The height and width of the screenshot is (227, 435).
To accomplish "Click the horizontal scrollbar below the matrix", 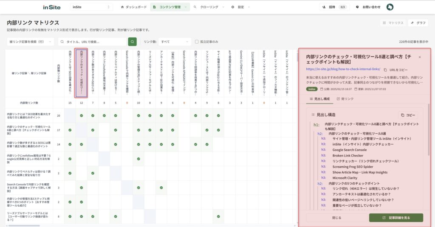I will tap(24, 226).
